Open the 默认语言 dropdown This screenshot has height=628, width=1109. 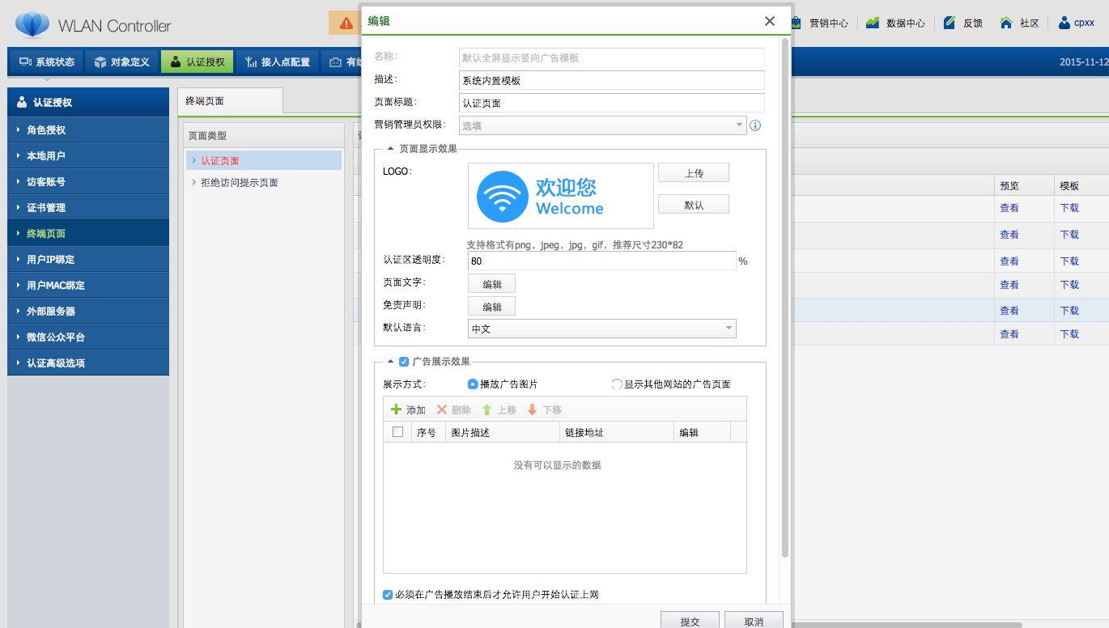click(x=602, y=329)
